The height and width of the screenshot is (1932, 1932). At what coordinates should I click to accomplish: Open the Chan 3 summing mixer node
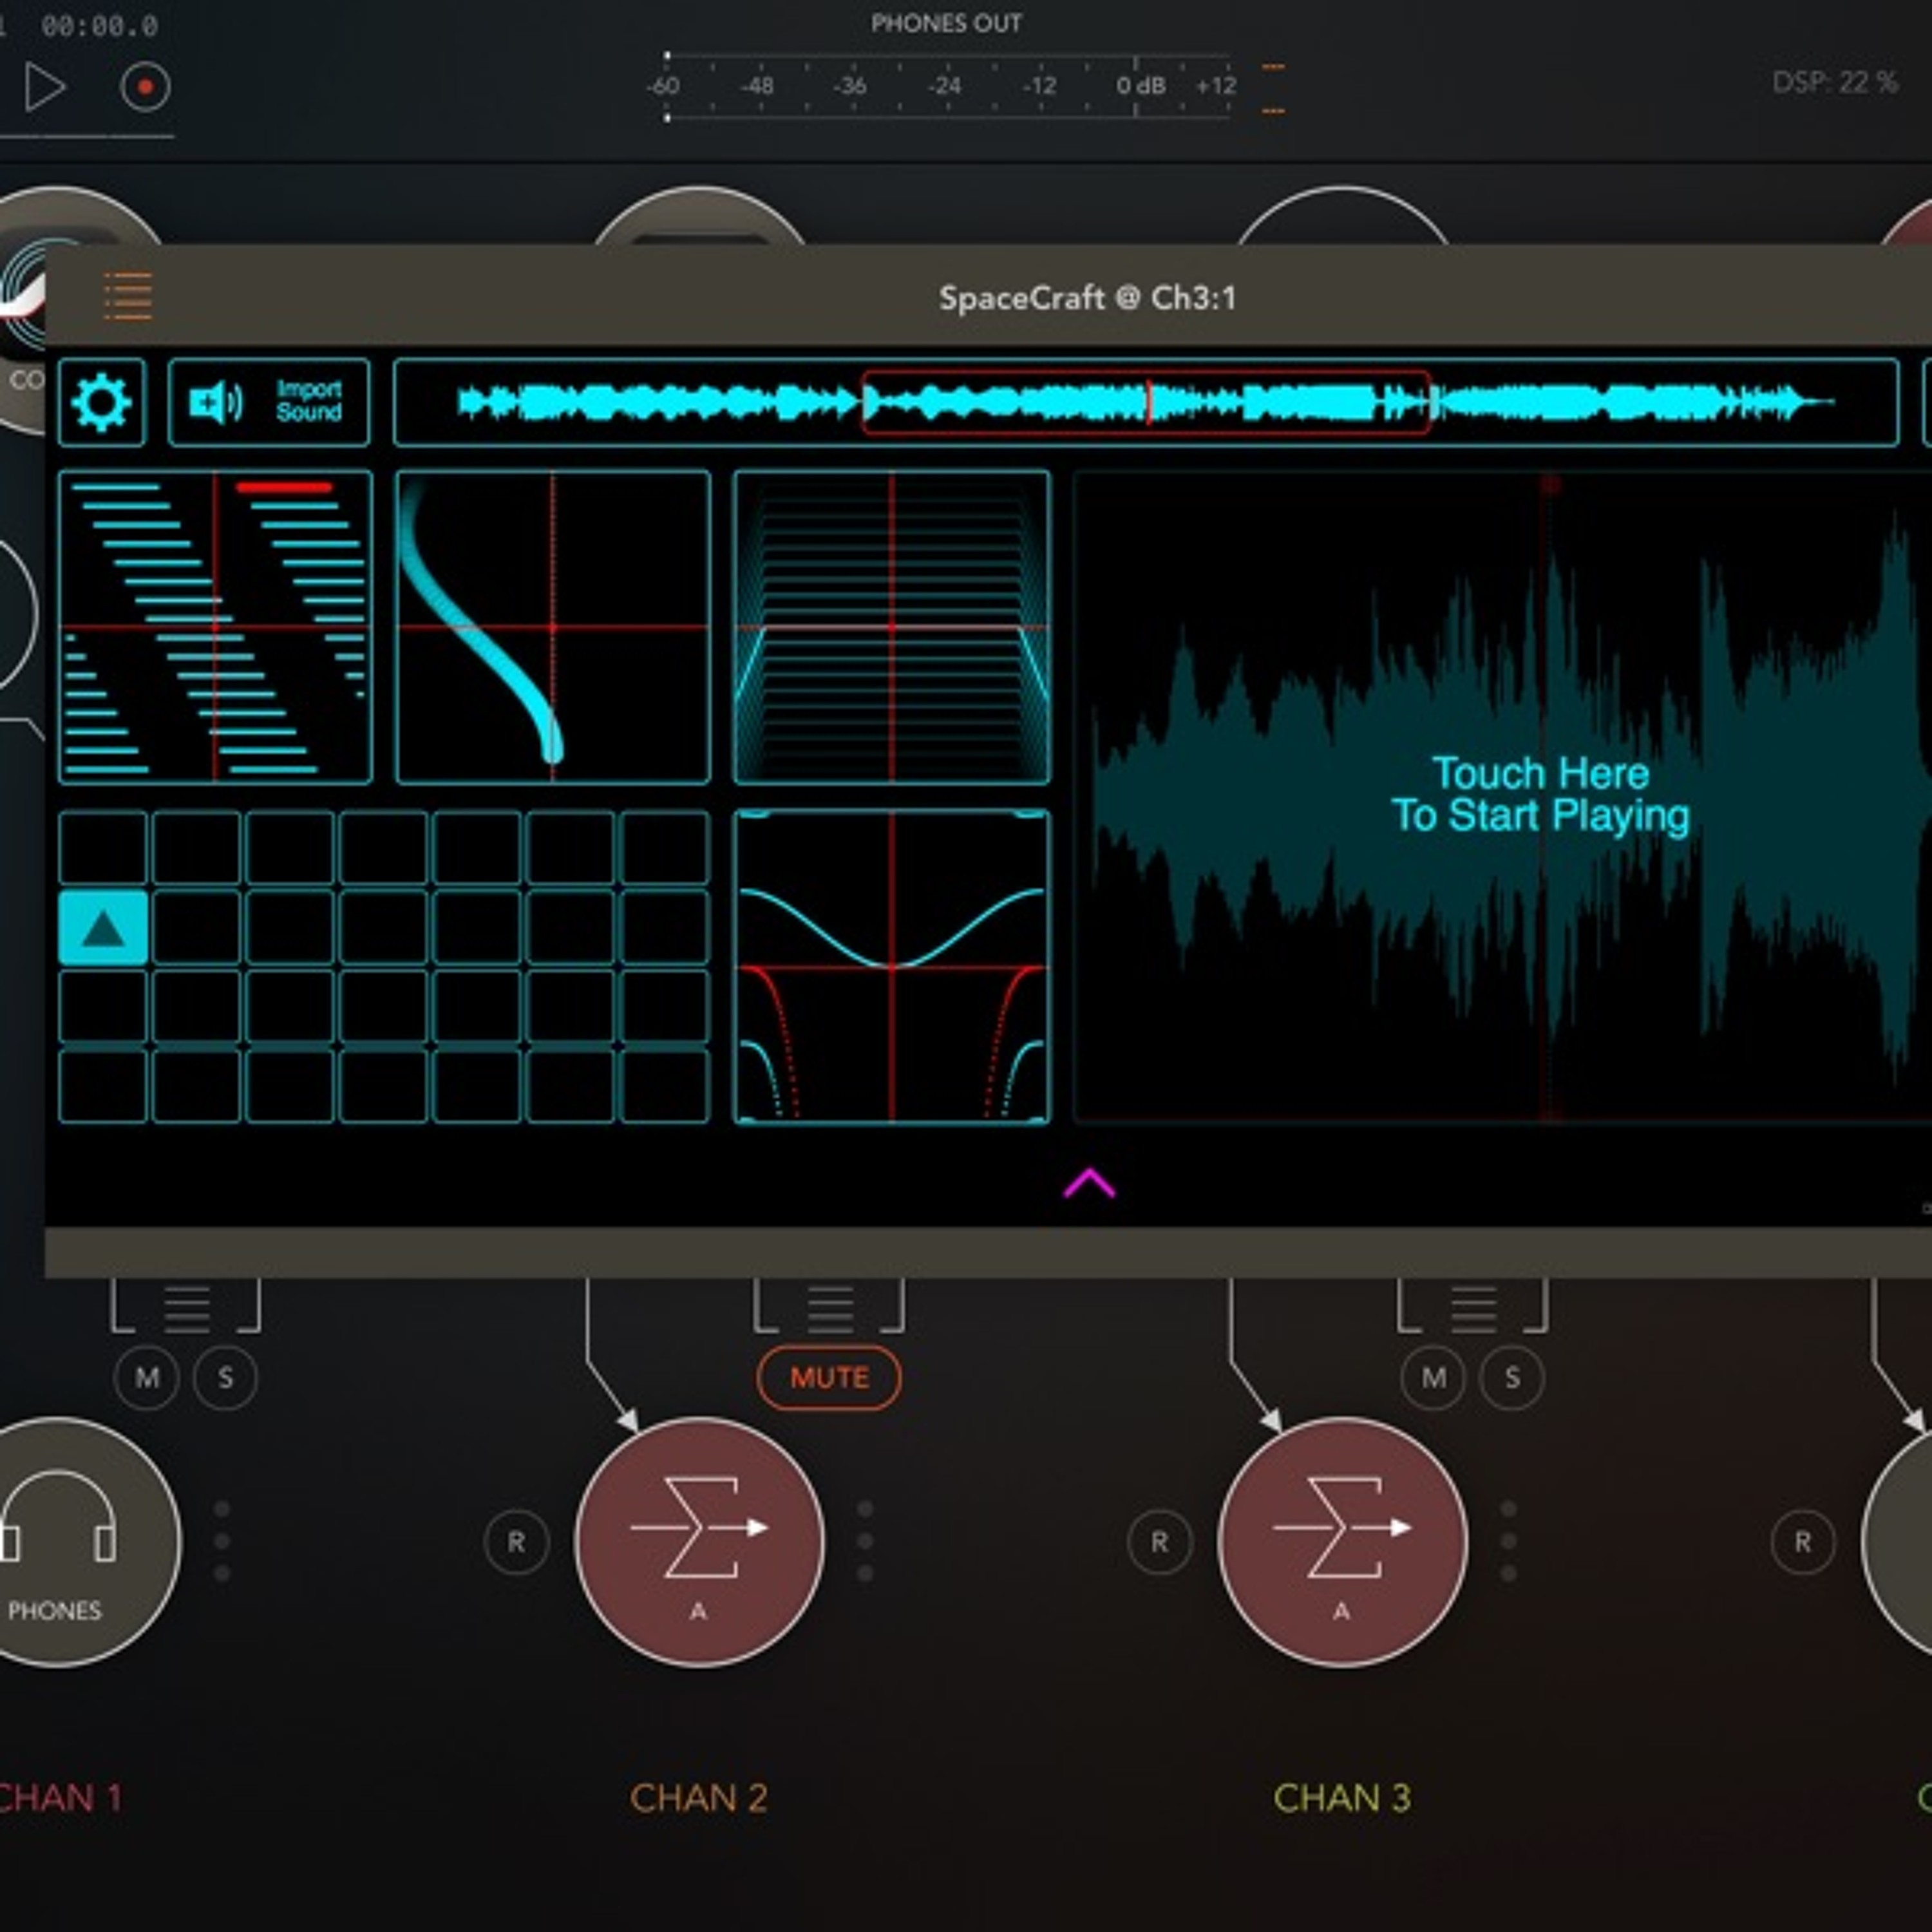click(x=1342, y=1542)
